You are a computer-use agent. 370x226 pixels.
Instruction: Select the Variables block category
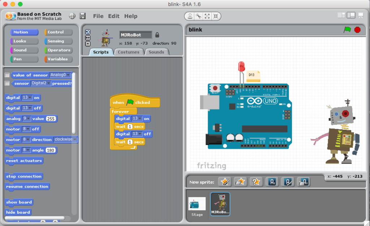click(x=58, y=59)
